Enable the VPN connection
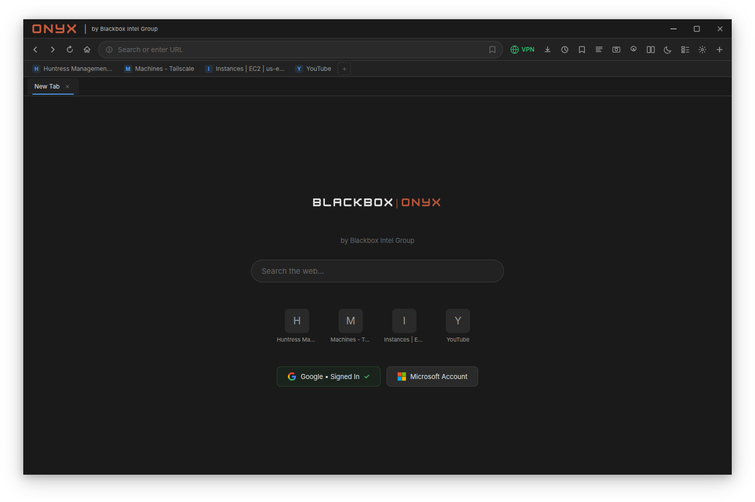755x502 pixels. [x=522, y=49]
